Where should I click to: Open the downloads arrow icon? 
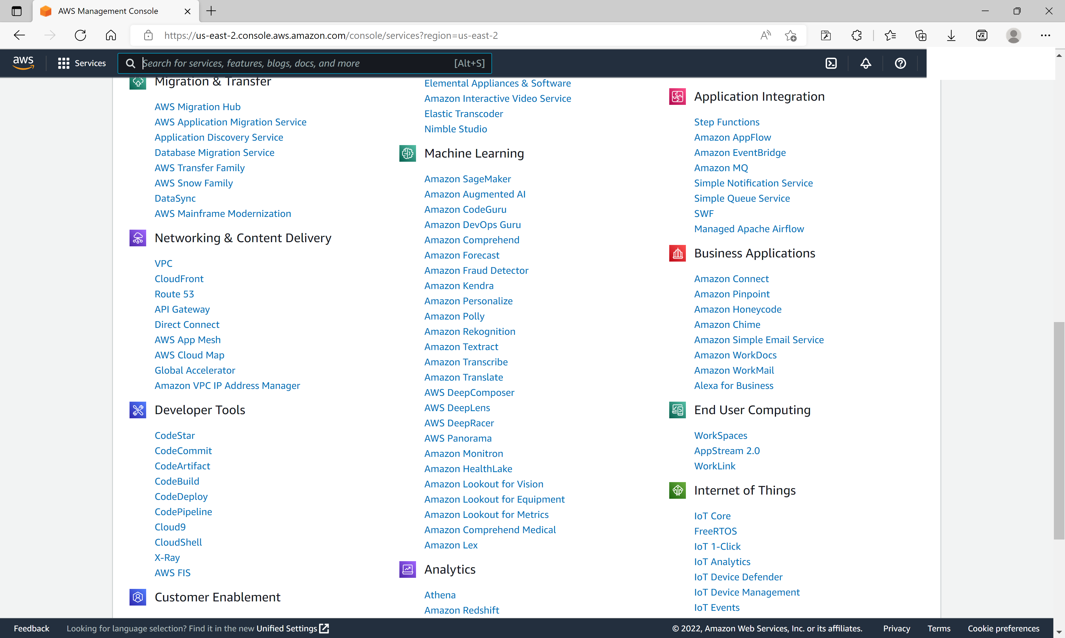pos(951,35)
